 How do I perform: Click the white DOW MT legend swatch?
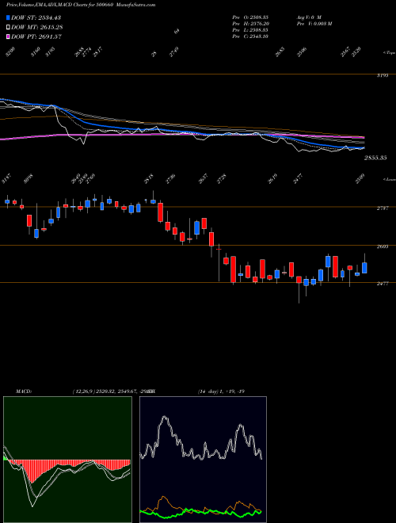pos(9,27)
